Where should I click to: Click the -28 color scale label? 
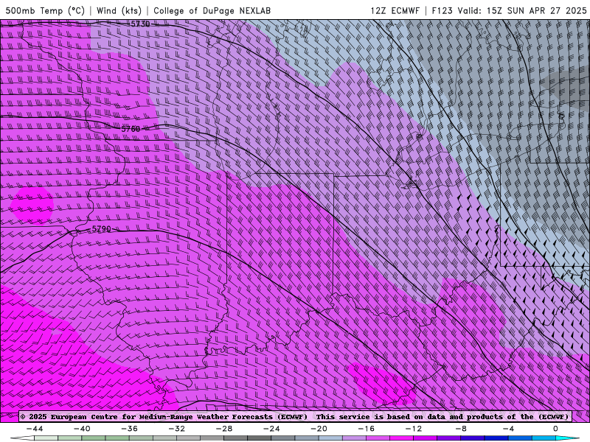(224, 429)
